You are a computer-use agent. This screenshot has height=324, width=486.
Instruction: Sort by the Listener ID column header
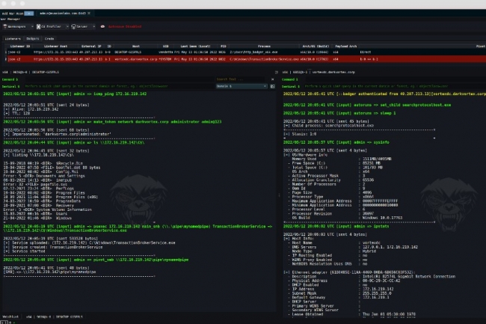click(x=20, y=46)
